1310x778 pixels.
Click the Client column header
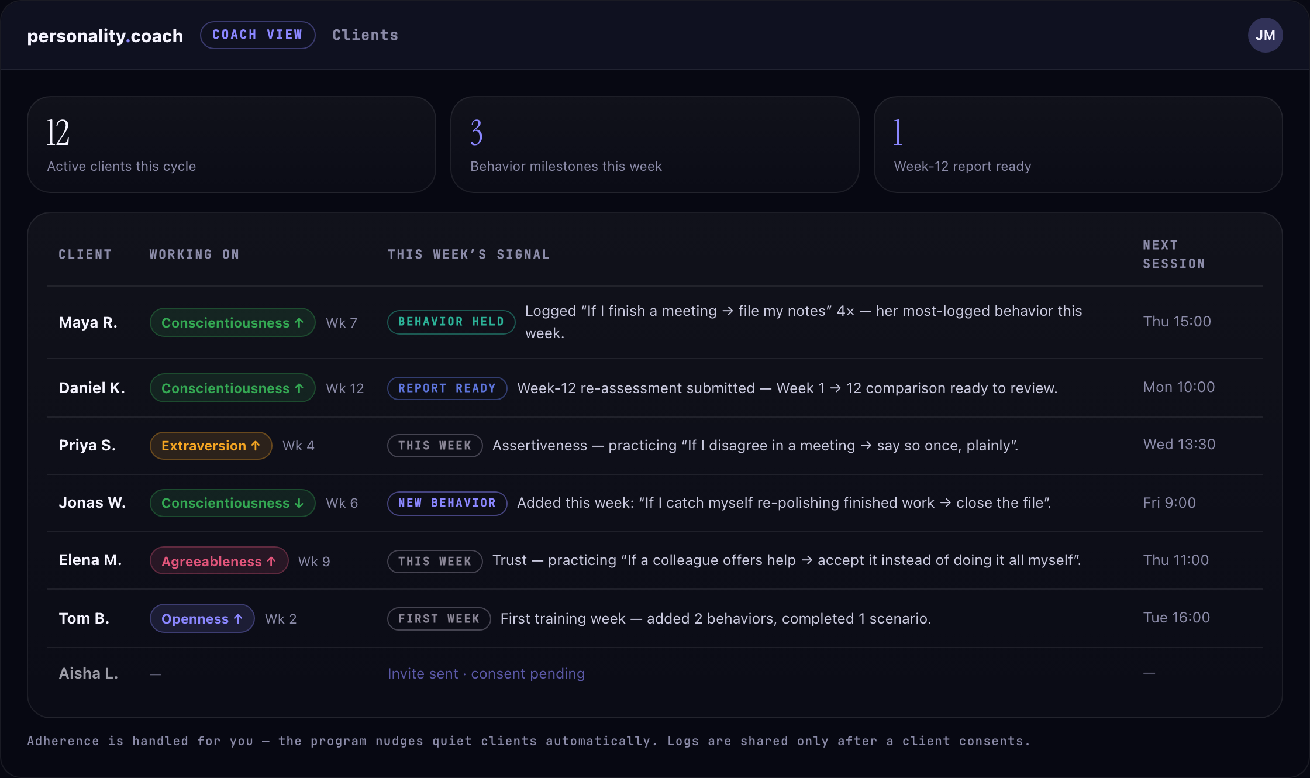point(85,254)
